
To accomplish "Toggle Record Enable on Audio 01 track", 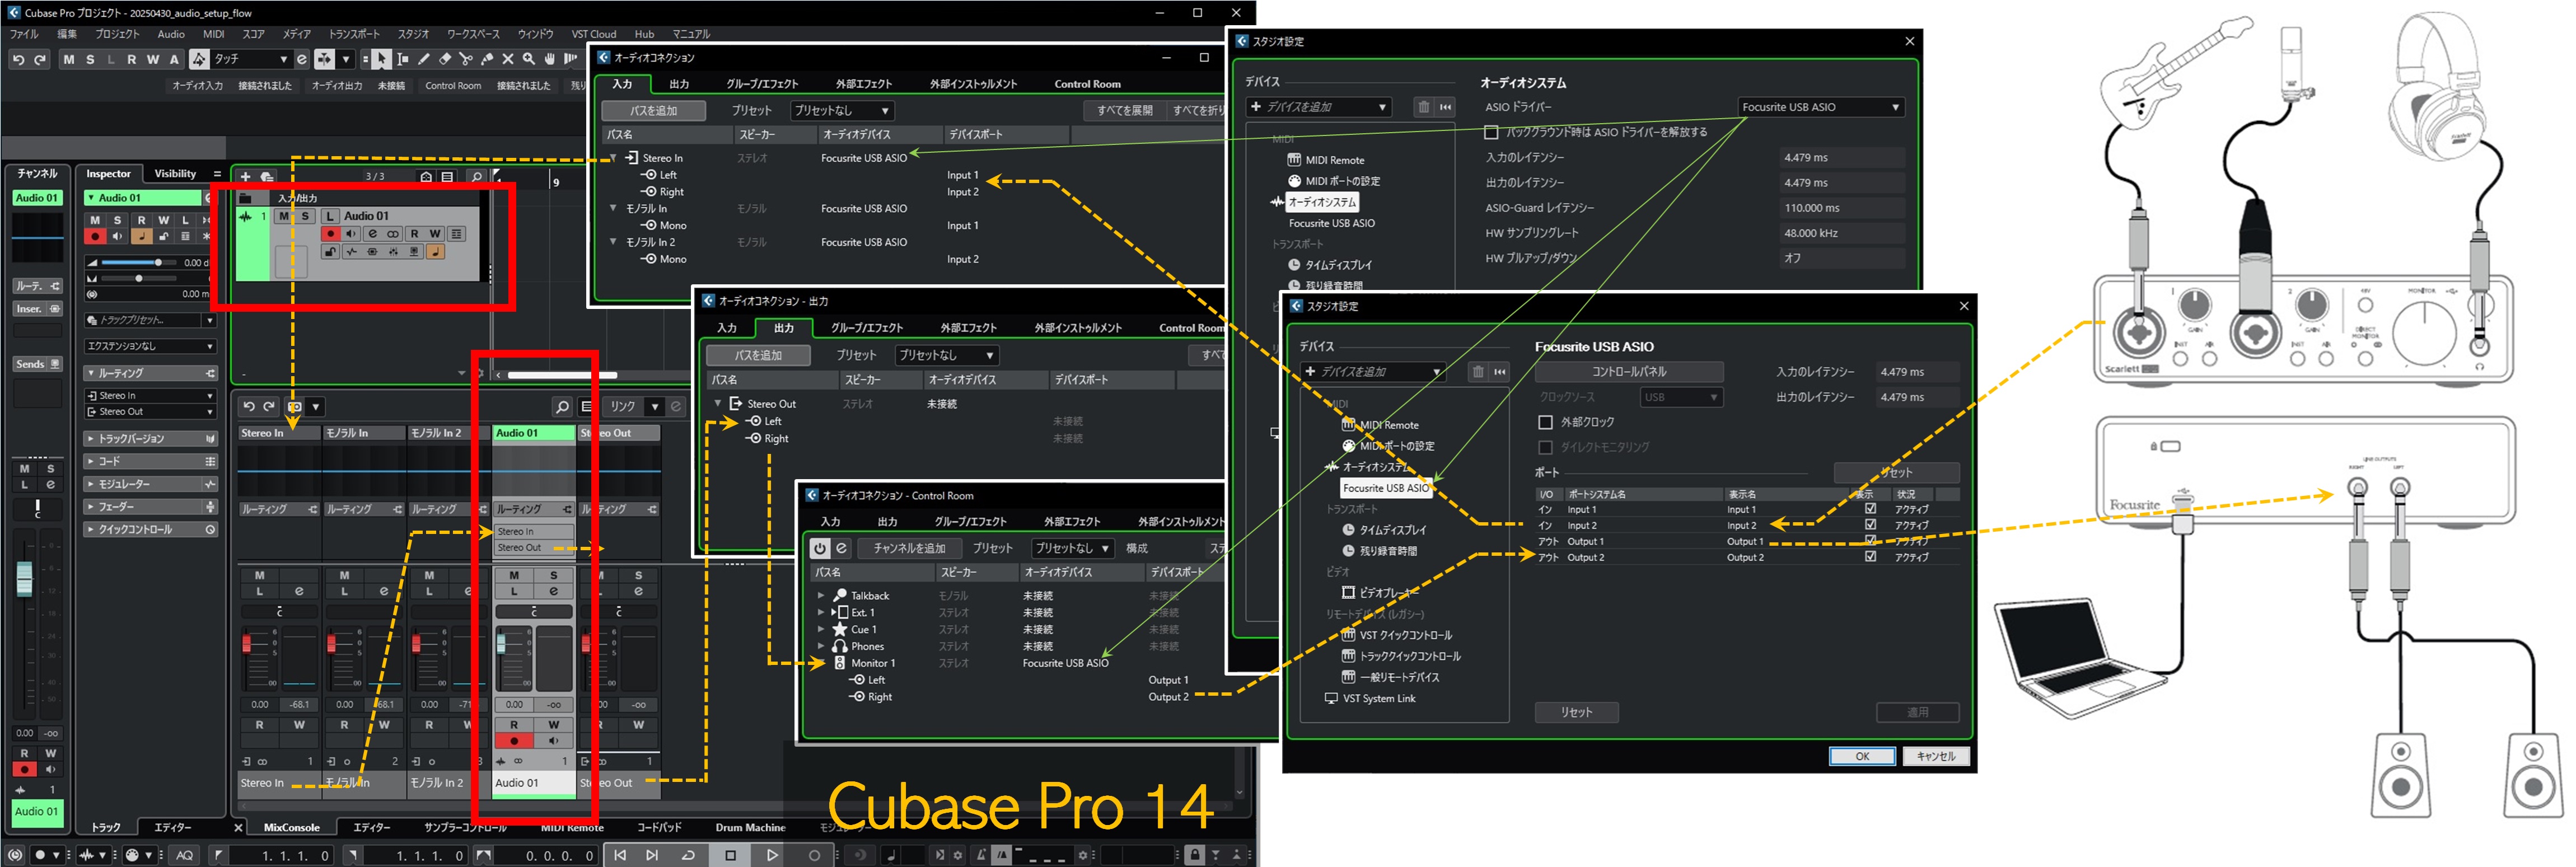I will point(330,234).
